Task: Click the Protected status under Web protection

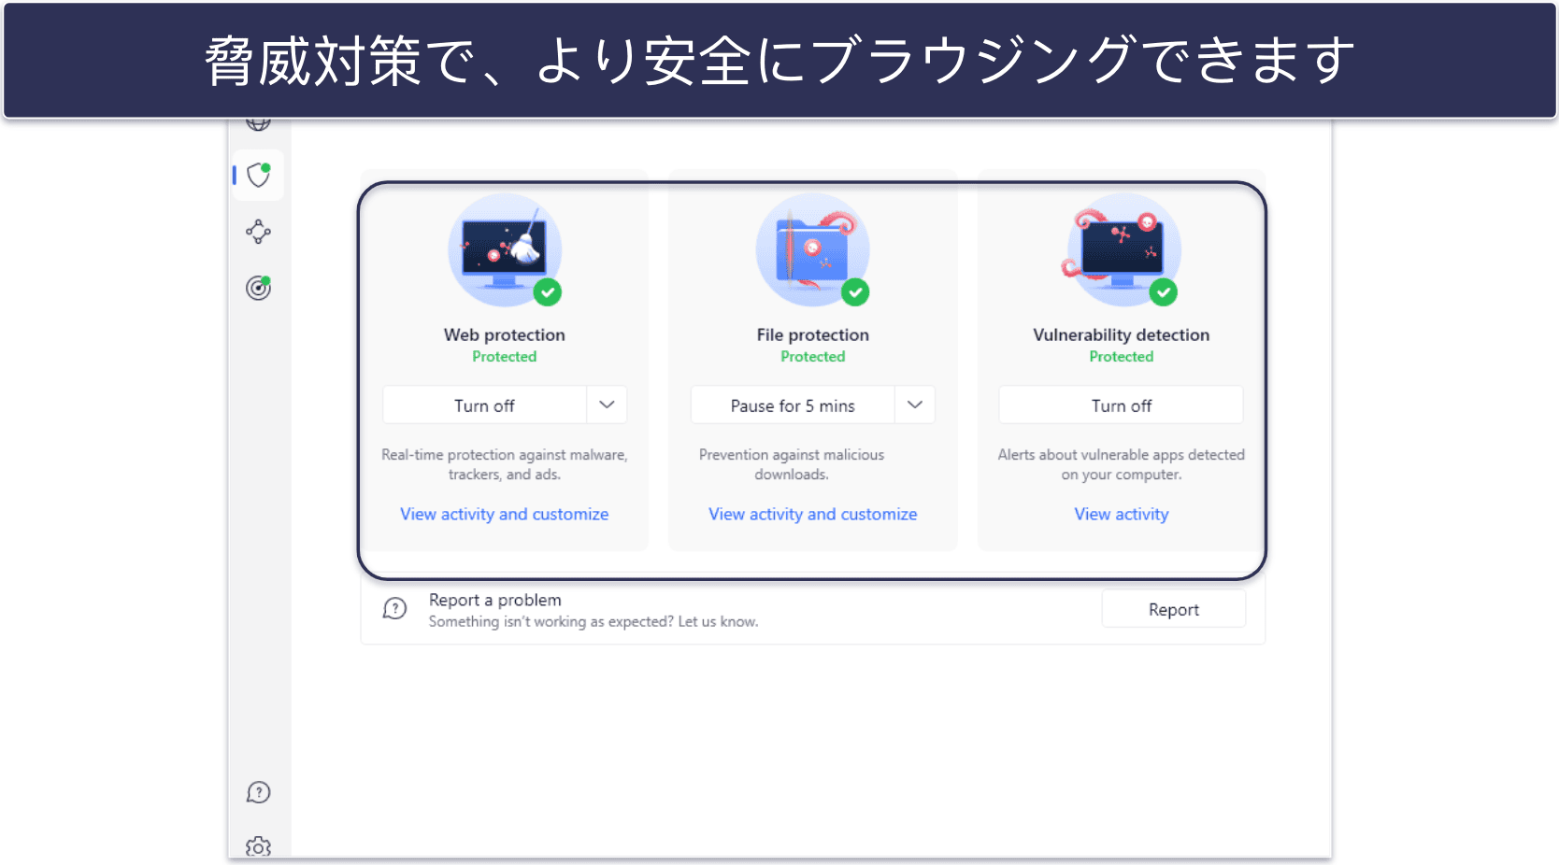Action: point(505,357)
